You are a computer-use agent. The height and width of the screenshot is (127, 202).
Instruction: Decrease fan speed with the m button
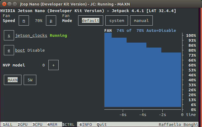tap(24, 21)
